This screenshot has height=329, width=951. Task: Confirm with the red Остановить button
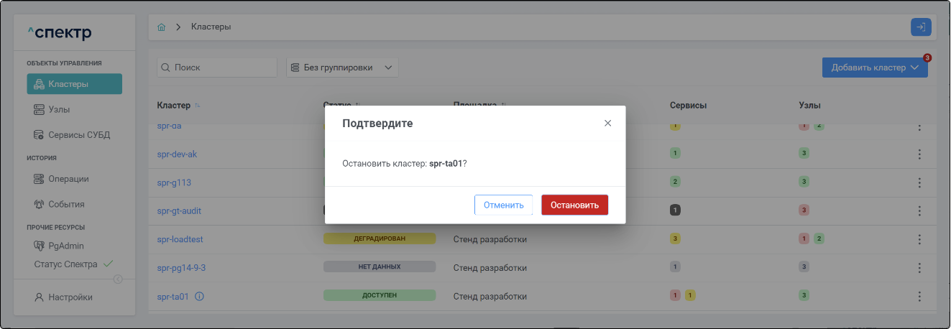tap(574, 205)
